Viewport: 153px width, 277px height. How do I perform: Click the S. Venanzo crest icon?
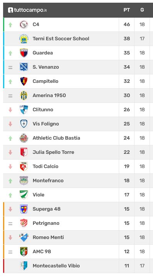[24, 67]
